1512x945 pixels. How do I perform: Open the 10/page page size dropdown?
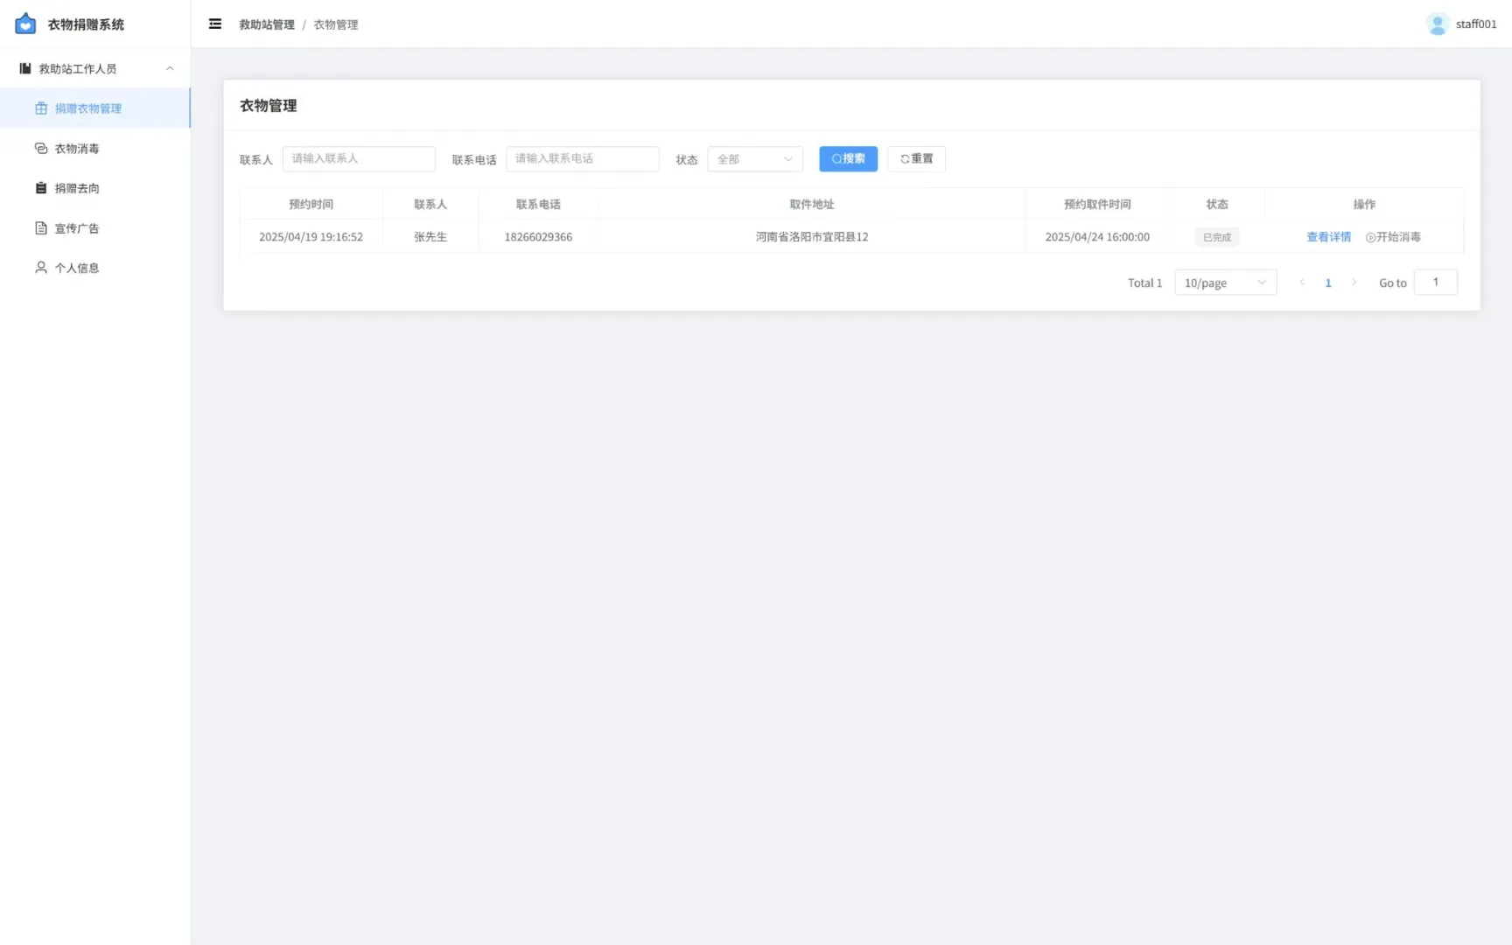click(1225, 283)
